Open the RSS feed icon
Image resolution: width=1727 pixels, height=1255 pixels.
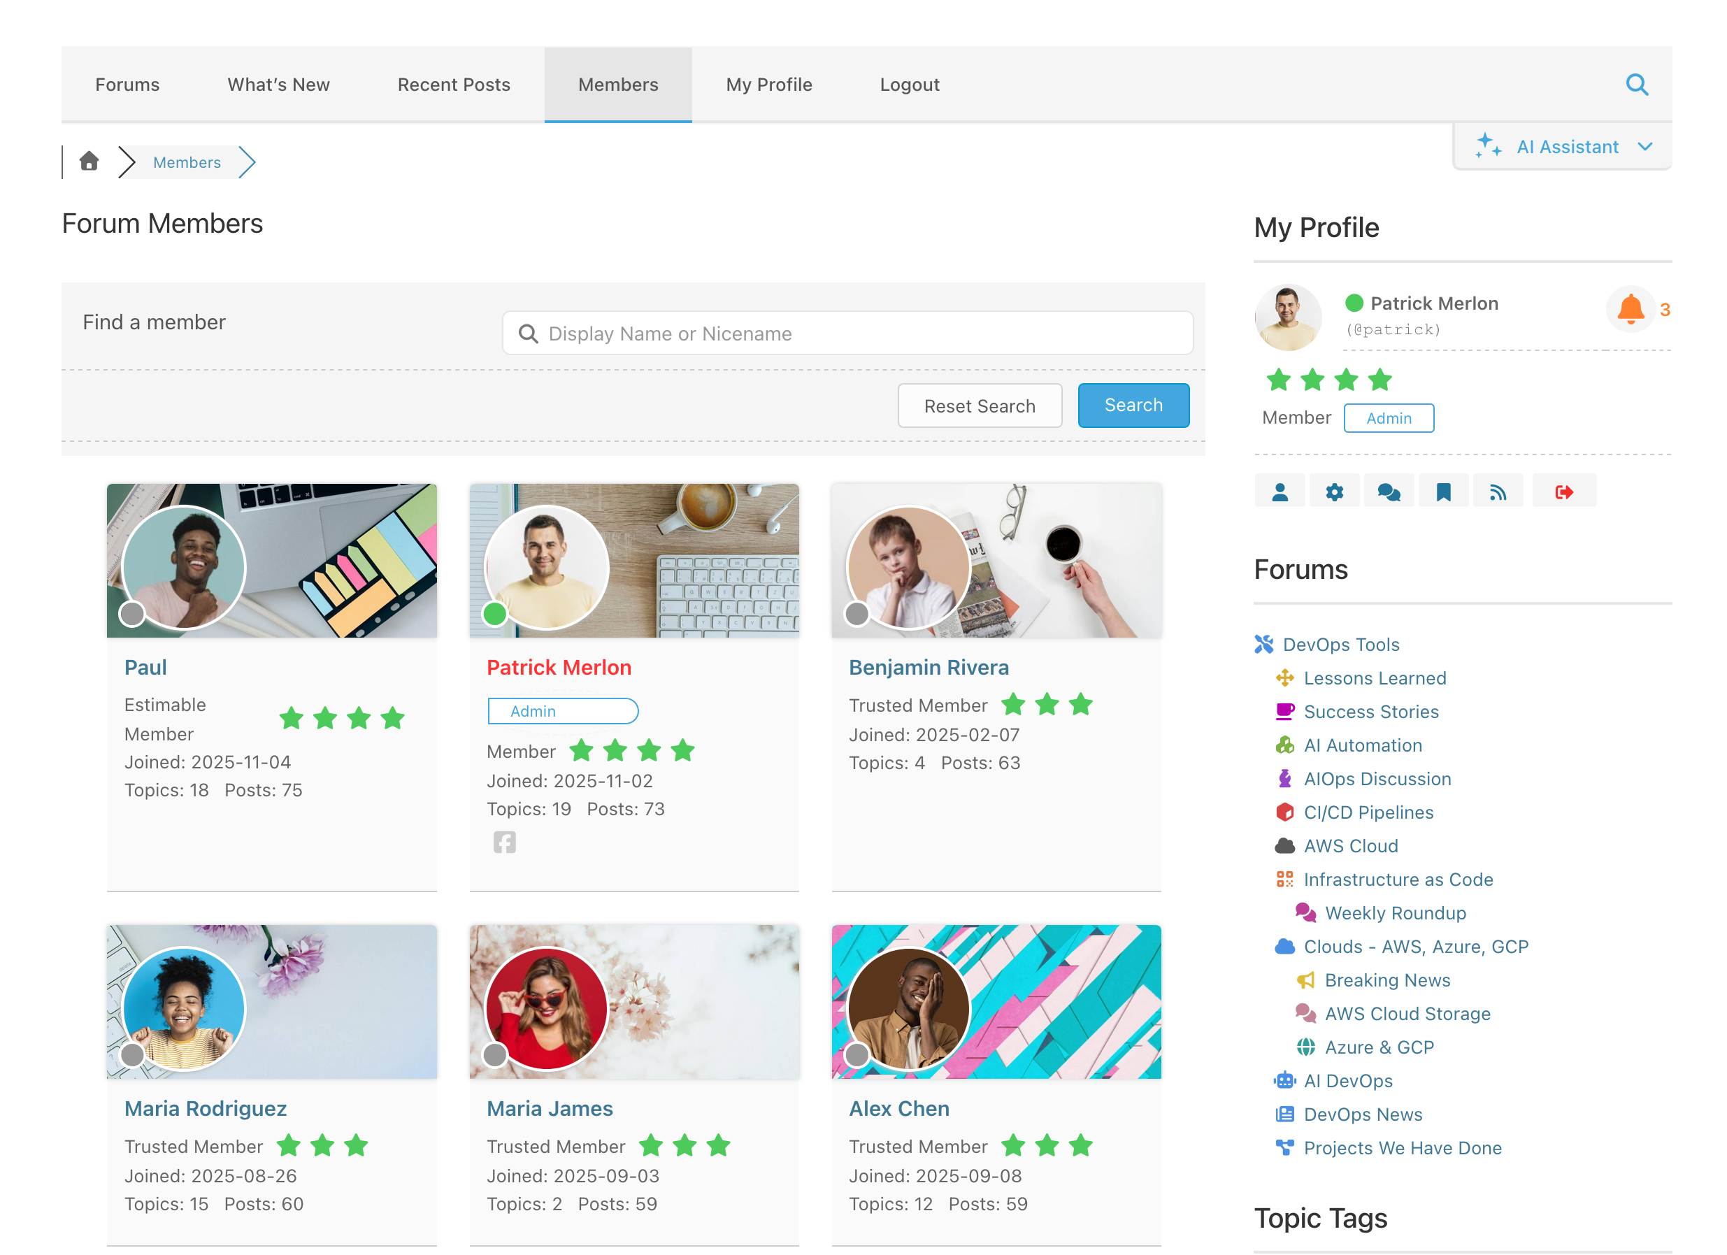pos(1498,490)
